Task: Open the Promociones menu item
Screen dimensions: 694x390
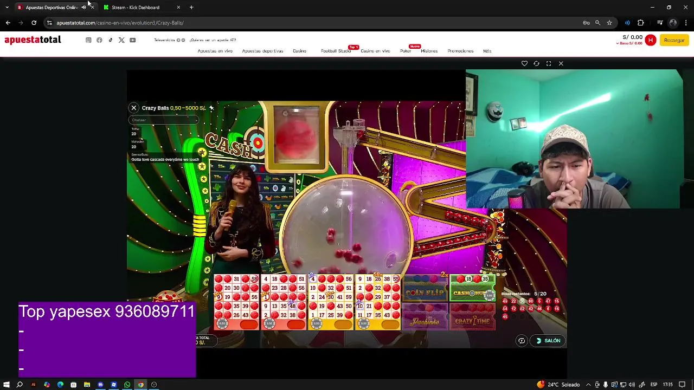Action: (x=460, y=51)
